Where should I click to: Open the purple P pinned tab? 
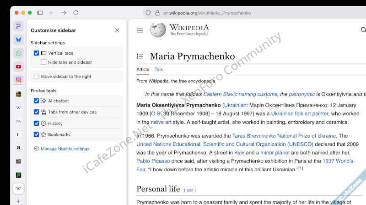click(18, 26)
